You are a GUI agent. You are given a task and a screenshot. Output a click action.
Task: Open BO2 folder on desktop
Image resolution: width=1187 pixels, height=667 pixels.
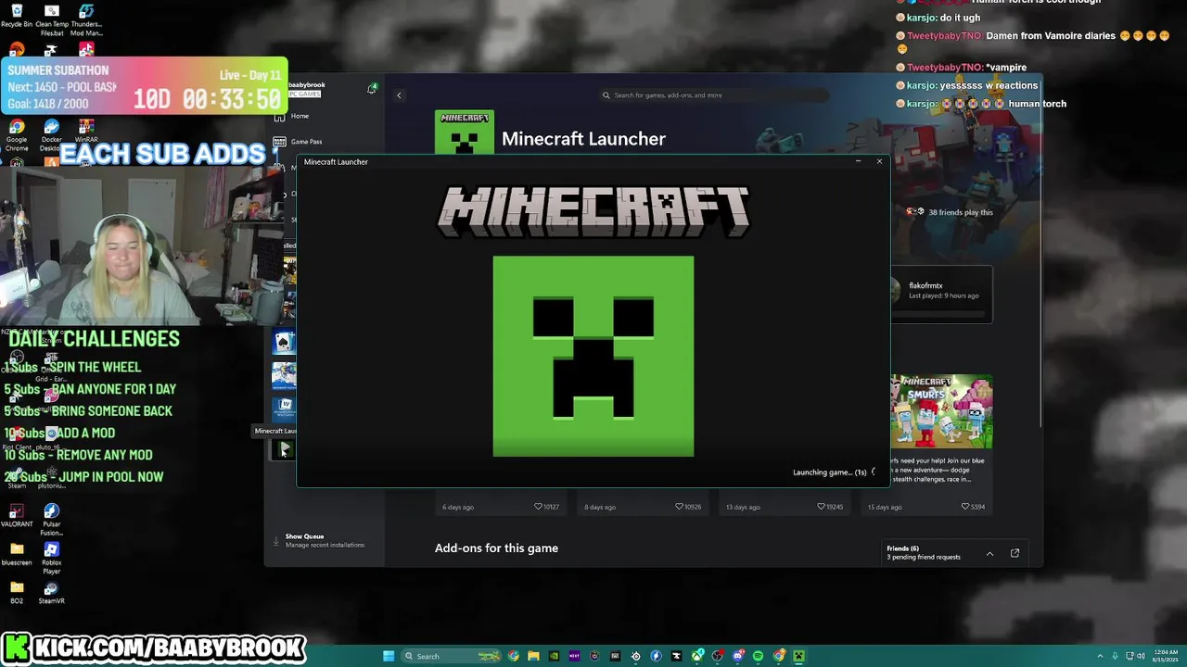point(17,592)
